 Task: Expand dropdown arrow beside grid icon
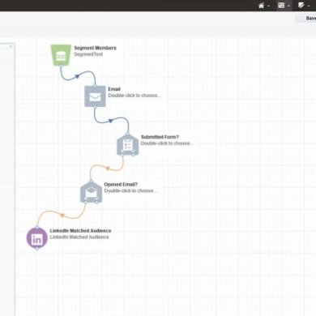click(x=288, y=6)
